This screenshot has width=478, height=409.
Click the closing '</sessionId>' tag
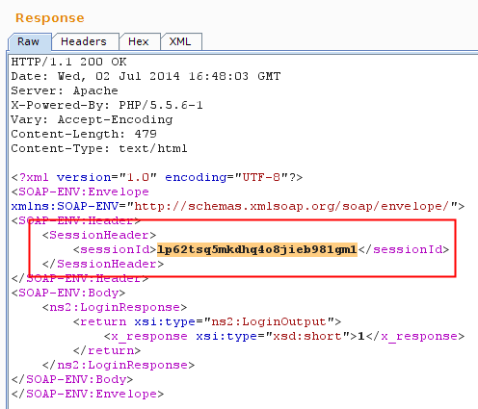pyautogui.click(x=404, y=249)
